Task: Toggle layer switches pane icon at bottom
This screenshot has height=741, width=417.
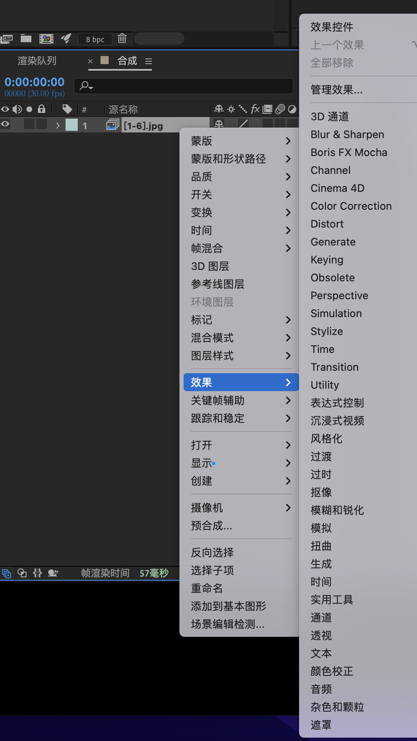Action: (x=6, y=573)
